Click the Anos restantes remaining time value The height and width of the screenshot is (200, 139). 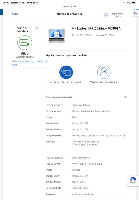point(98,136)
